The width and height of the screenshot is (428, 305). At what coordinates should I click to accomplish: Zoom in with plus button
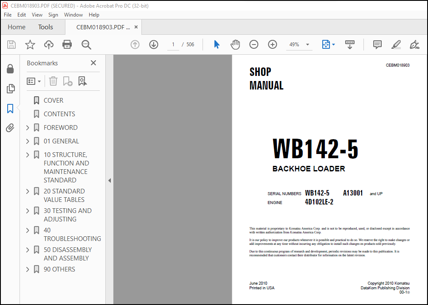coord(273,45)
